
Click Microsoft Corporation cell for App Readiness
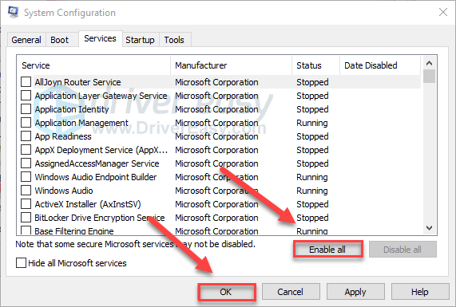pyautogui.click(x=216, y=136)
